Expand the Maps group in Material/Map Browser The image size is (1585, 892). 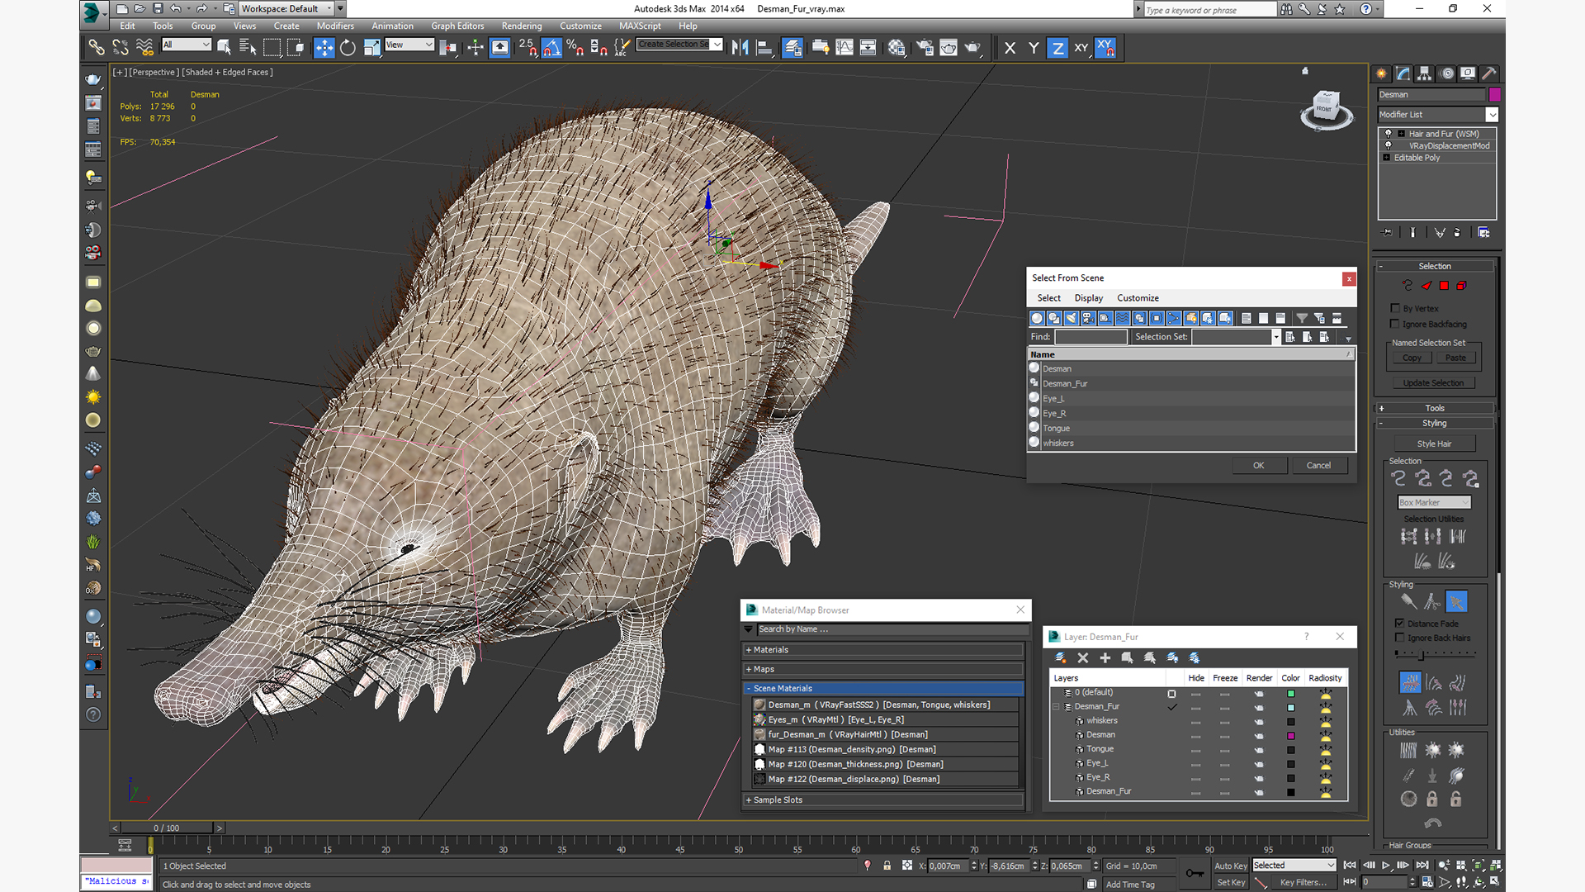tap(883, 669)
